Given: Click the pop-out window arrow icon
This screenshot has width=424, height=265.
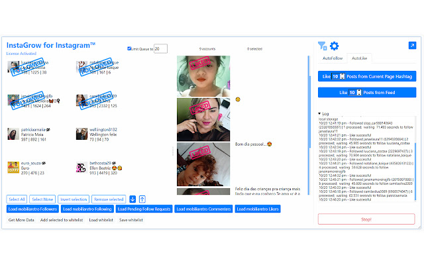Looking at the screenshot, I should [x=412, y=46].
